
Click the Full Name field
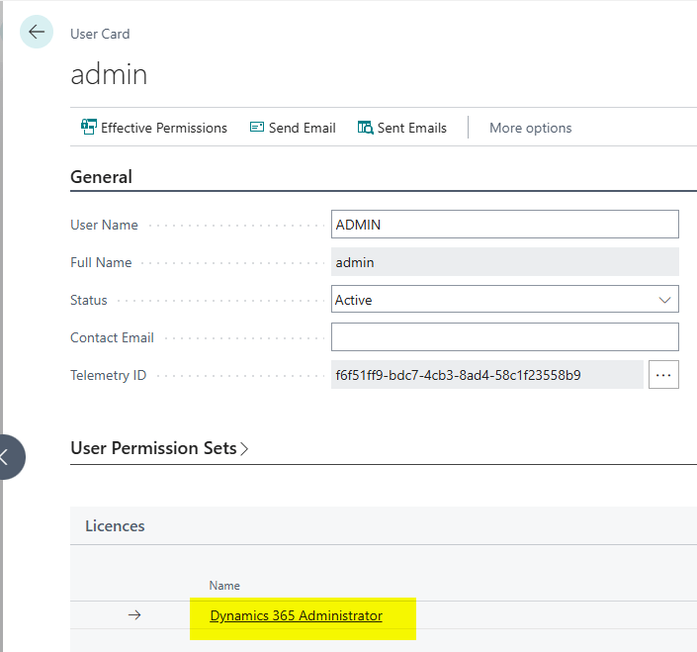coord(504,262)
